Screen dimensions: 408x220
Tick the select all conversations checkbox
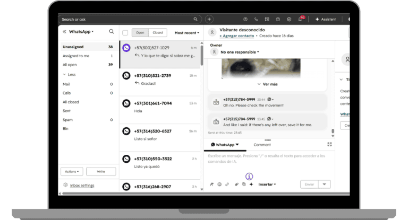pyautogui.click(x=125, y=33)
